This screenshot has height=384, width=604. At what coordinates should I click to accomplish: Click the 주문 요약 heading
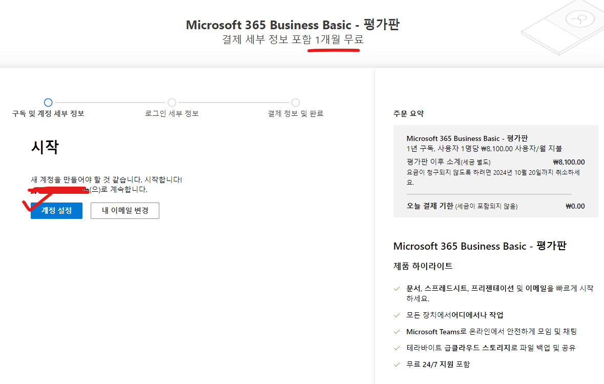(x=408, y=114)
